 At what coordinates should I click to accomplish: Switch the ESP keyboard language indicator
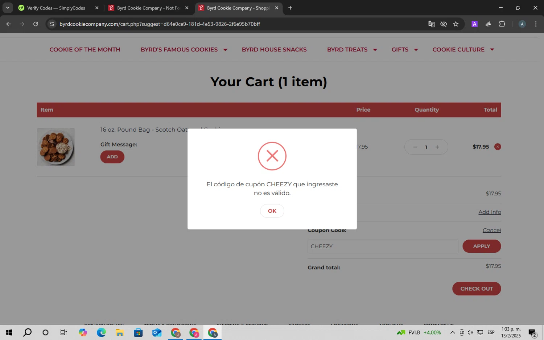(491, 332)
